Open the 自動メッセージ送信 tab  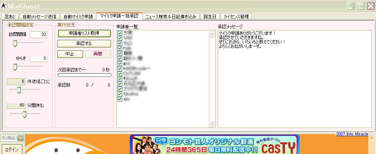[39, 17]
